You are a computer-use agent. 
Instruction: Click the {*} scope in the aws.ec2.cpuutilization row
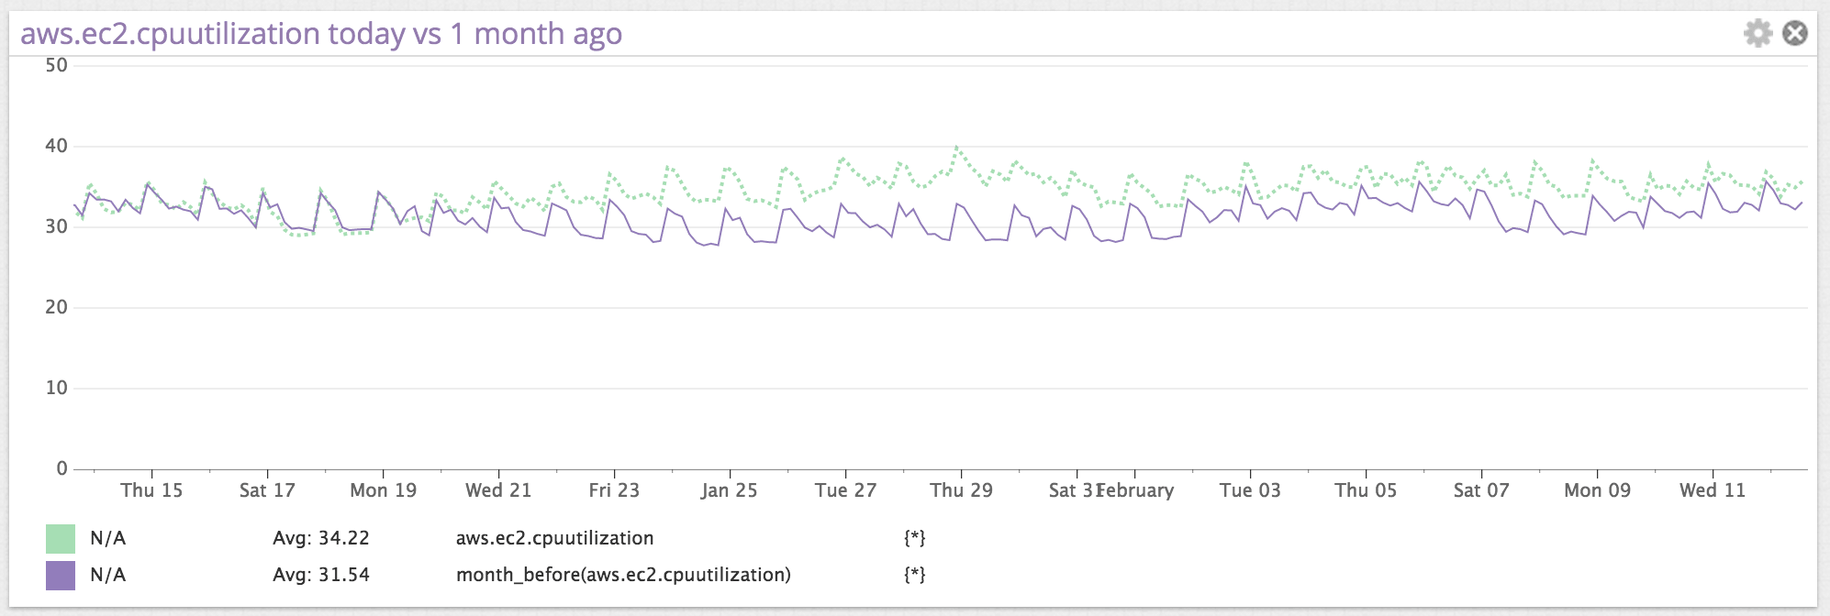coord(915,538)
